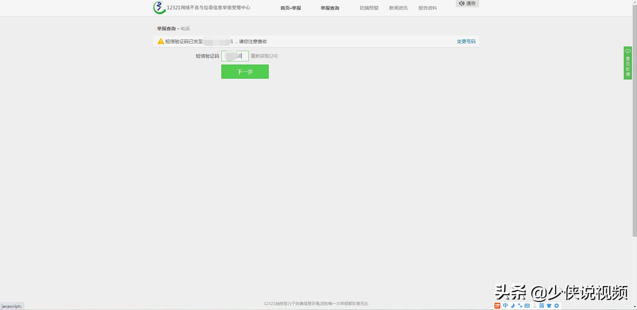Open IME settings via the gear icon
637x310 pixels.
click(557, 306)
